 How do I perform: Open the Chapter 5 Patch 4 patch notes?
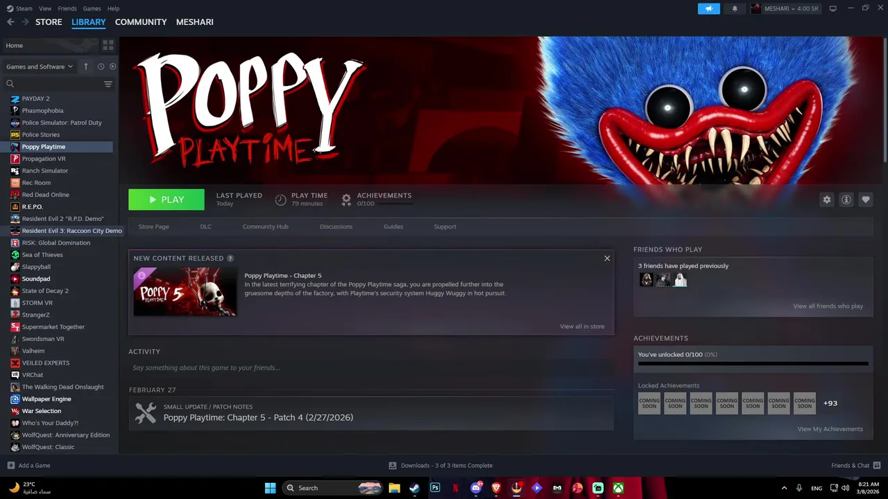tap(258, 417)
